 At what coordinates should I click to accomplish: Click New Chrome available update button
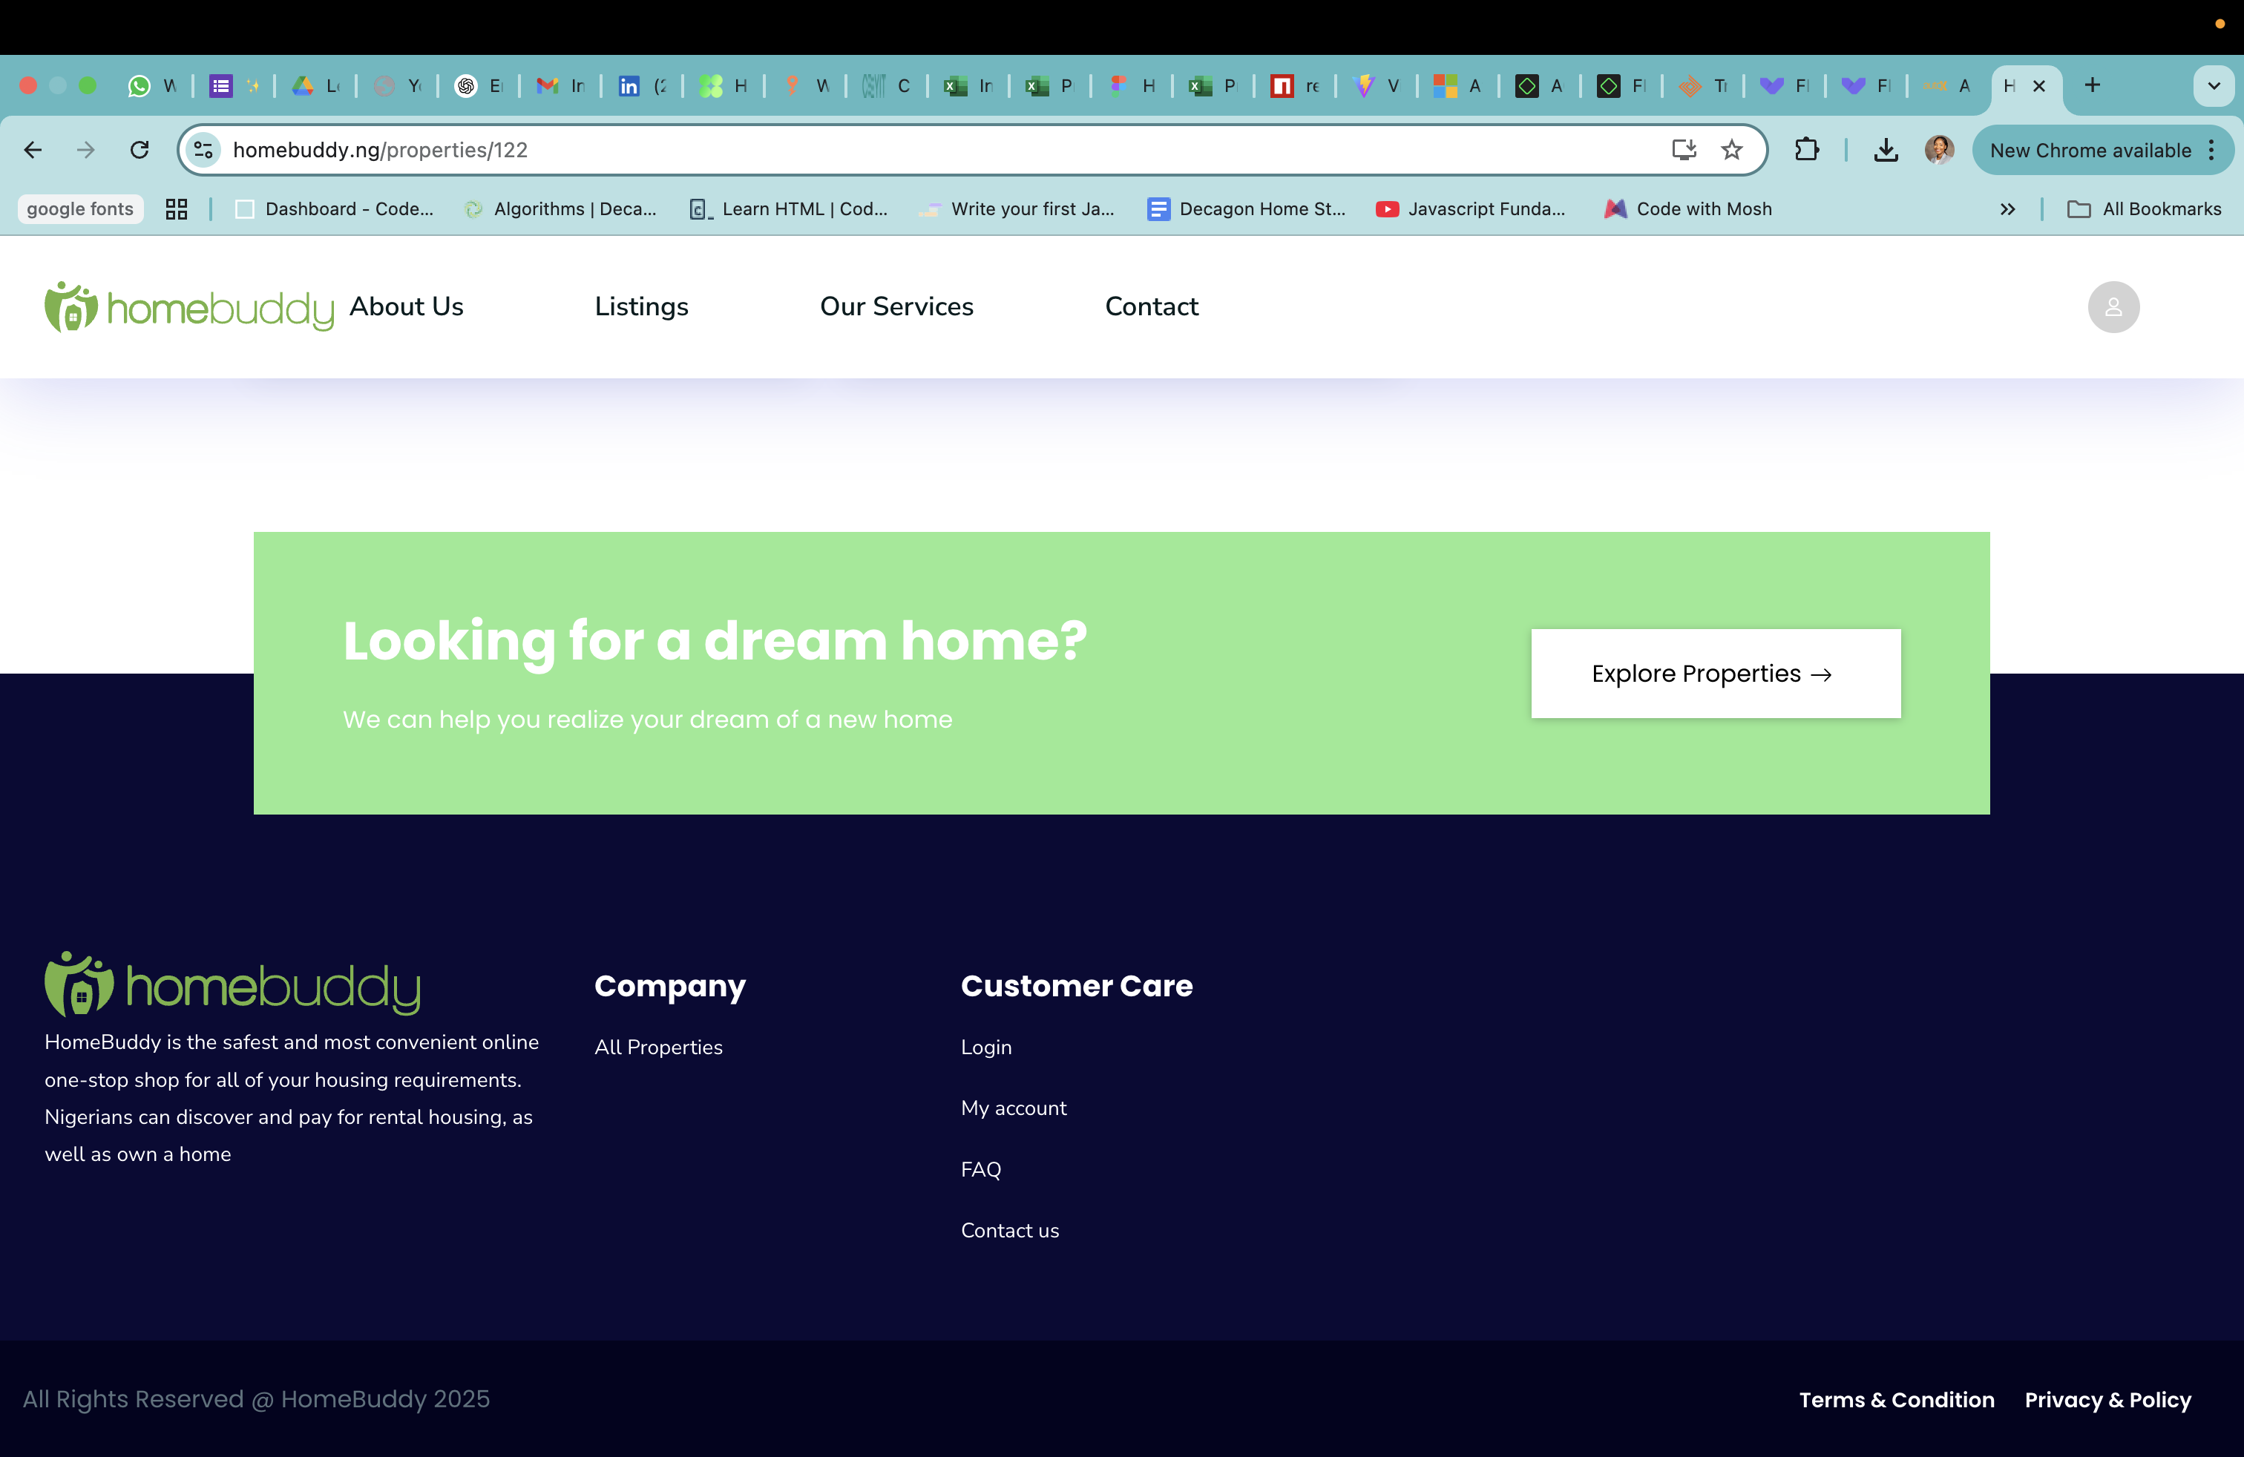(2090, 150)
